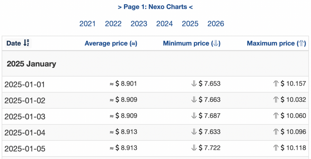Click the up arrow beside $ 10.032
This screenshot has width=311, height=159.
click(x=276, y=100)
